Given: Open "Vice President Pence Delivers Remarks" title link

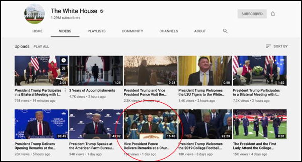Looking at the screenshot, I should (147, 146).
